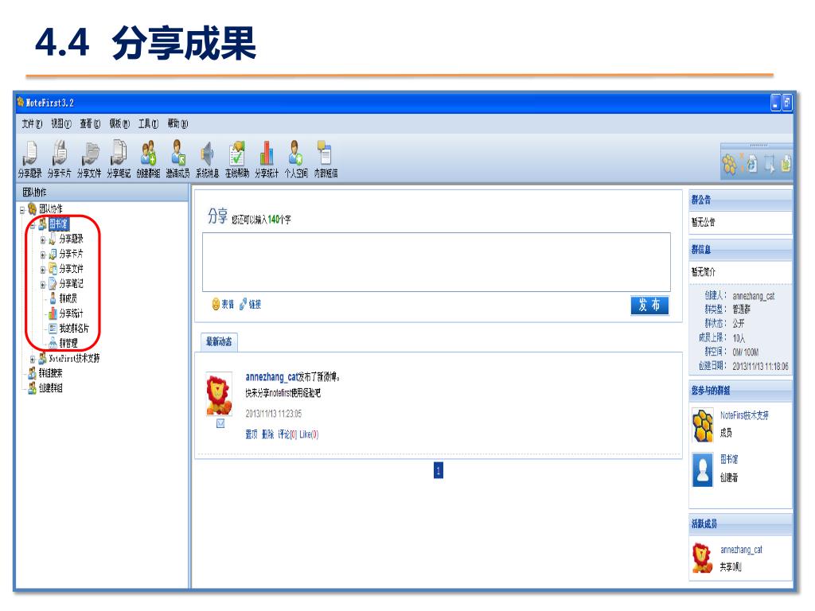
Task: Click the 创建群组 toolbar icon
Action: click(148, 159)
